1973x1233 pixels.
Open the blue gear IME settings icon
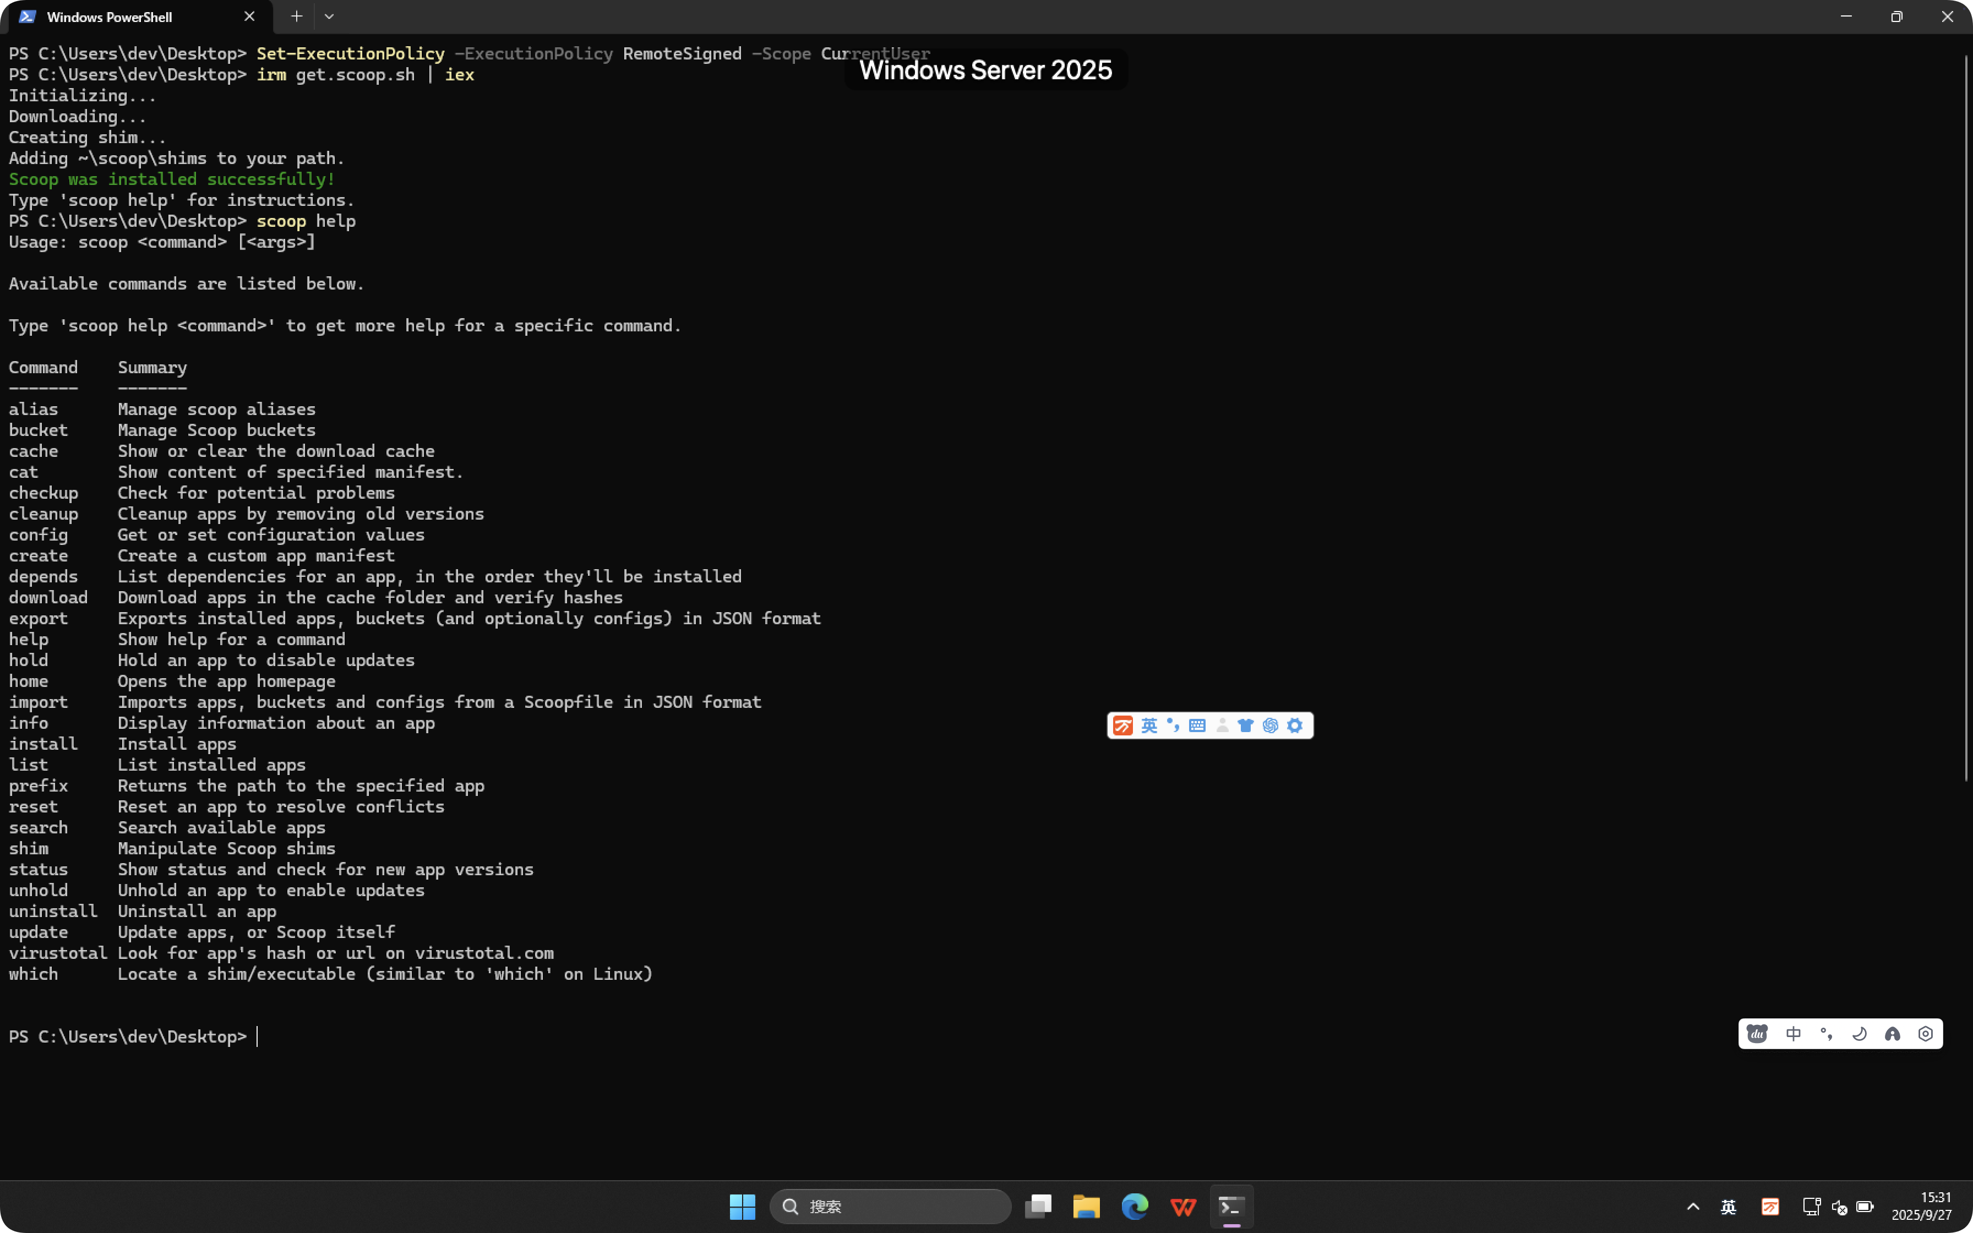[1295, 726]
